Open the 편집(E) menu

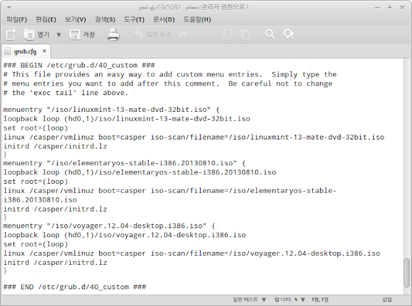[x=46, y=19]
